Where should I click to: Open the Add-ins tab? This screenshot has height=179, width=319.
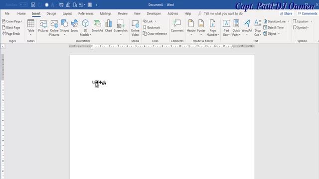click(x=173, y=13)
